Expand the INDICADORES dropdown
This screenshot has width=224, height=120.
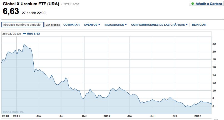(x=116, y=25)
